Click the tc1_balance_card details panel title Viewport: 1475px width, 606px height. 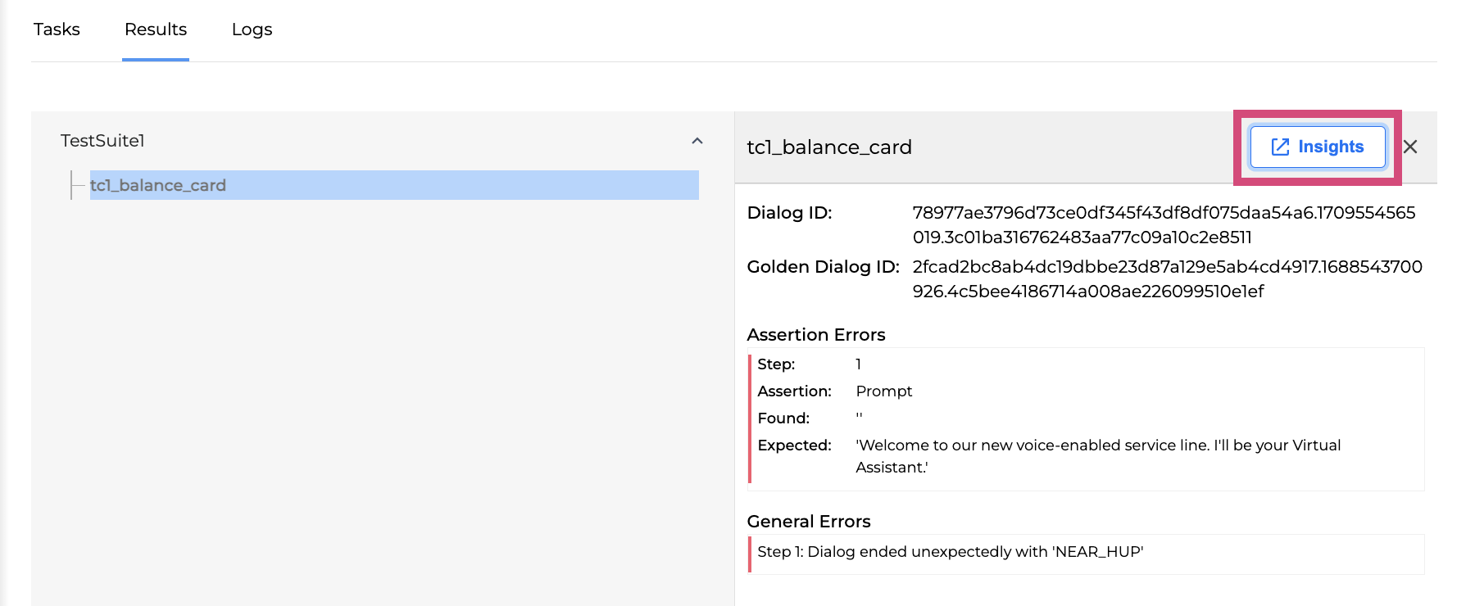(829, 147)
